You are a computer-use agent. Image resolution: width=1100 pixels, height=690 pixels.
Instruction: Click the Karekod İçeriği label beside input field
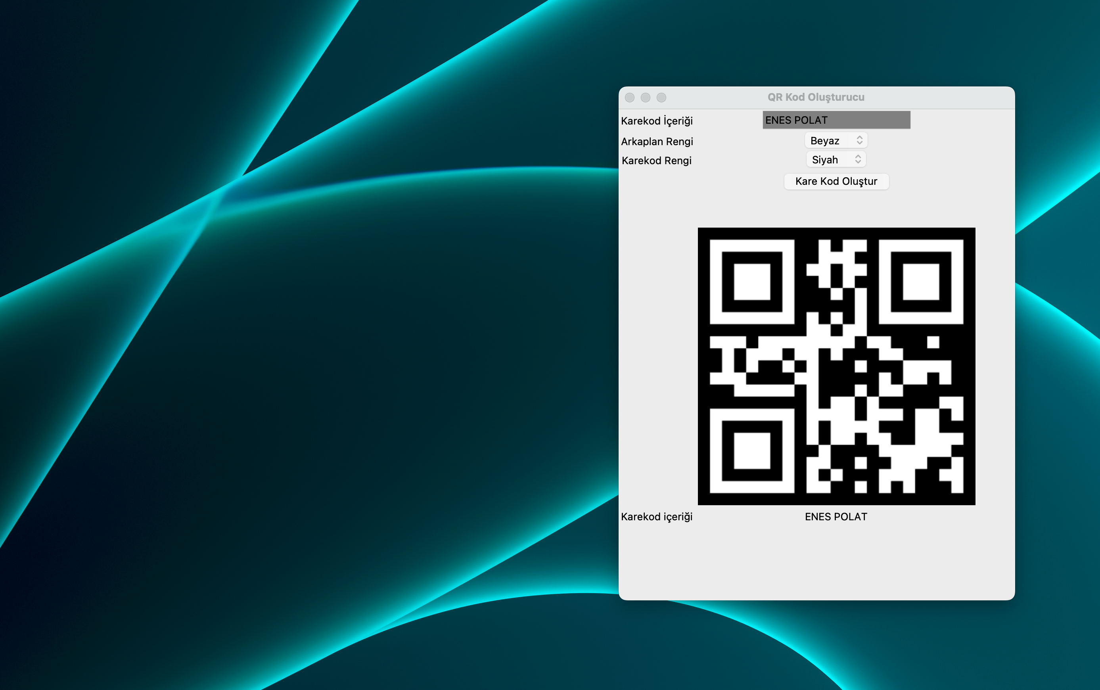[x=657, y=121]
